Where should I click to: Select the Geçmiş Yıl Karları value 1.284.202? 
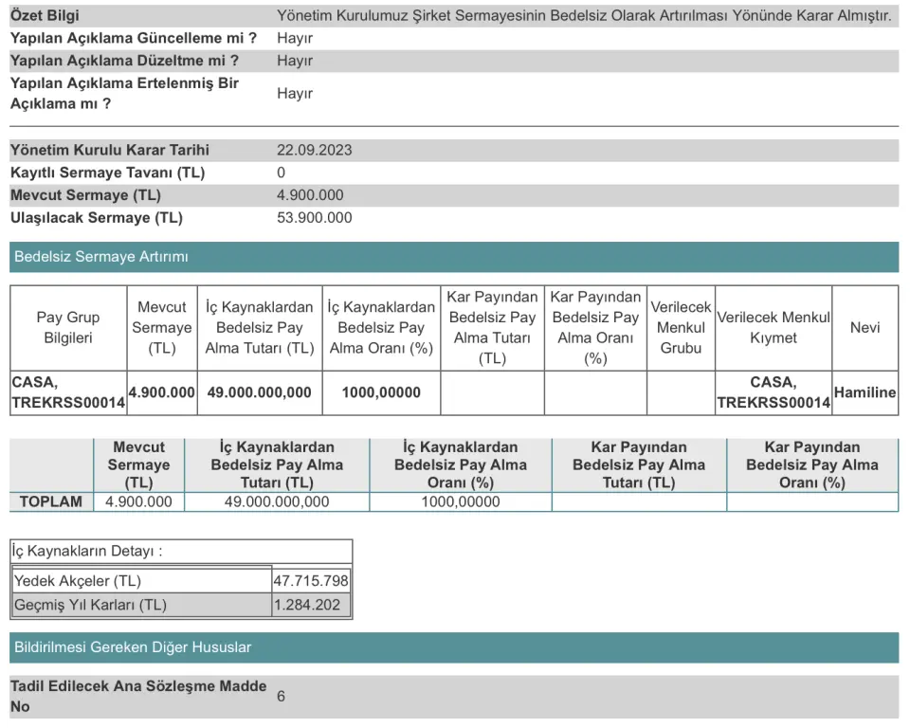coord(307,605)
